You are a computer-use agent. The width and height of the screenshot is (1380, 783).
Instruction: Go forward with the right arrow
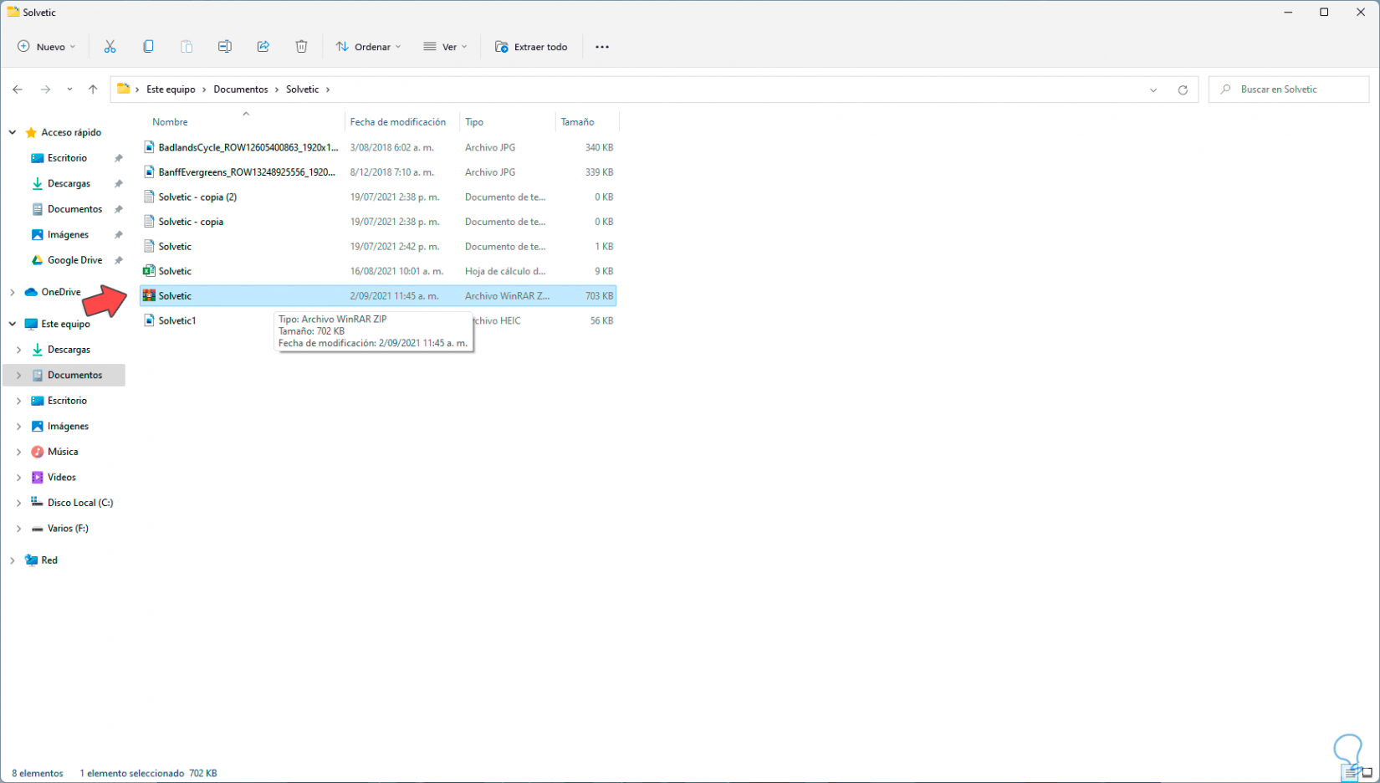click(45, 90)
